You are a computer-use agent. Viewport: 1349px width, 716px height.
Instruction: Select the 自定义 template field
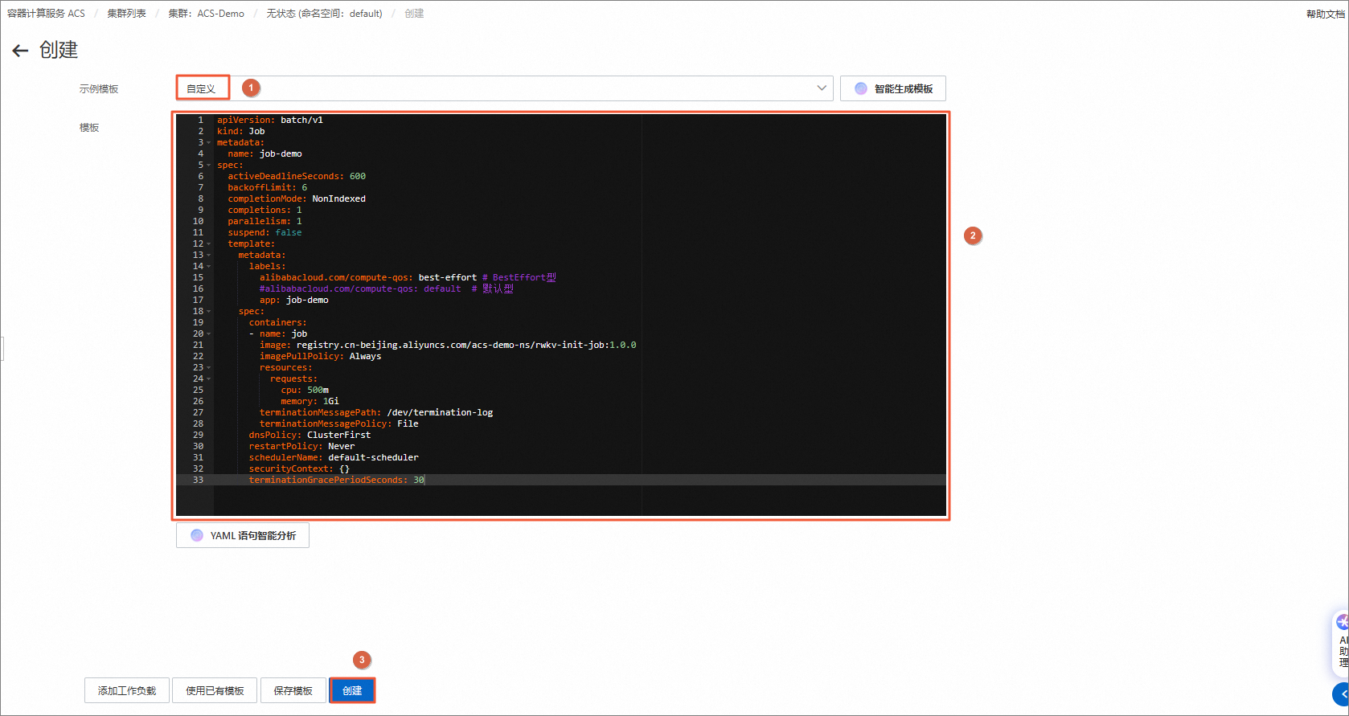(x=505, y=88)
